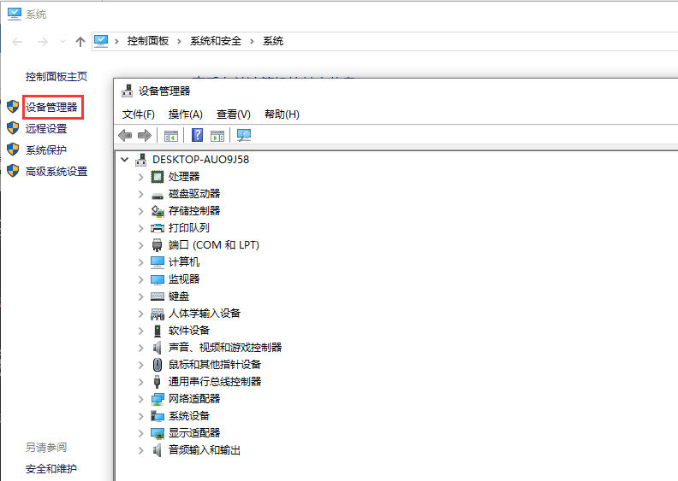Open 系统保护 link in sidebar
This screenshot has width=678, height=481.
[46, 150]
